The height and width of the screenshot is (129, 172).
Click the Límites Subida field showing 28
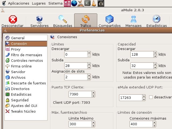(76, 66)
